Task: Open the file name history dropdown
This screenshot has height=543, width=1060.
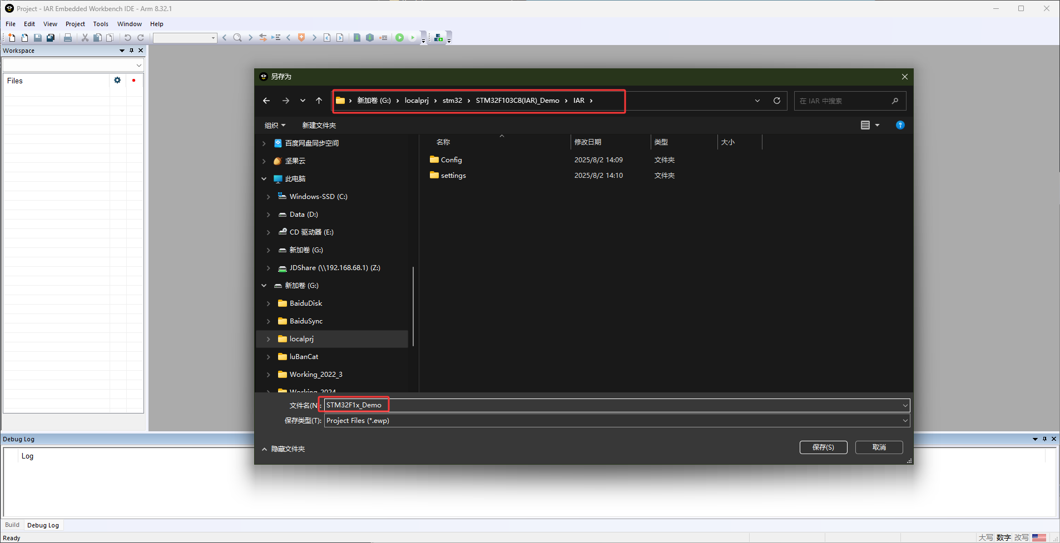Action: (905, 405)
